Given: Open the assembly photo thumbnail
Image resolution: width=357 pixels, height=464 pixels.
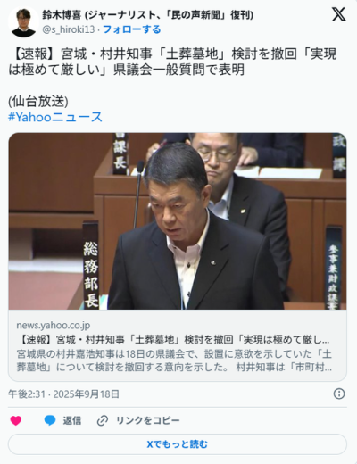Looking at the screenshot, I should (x=178, y=221).
